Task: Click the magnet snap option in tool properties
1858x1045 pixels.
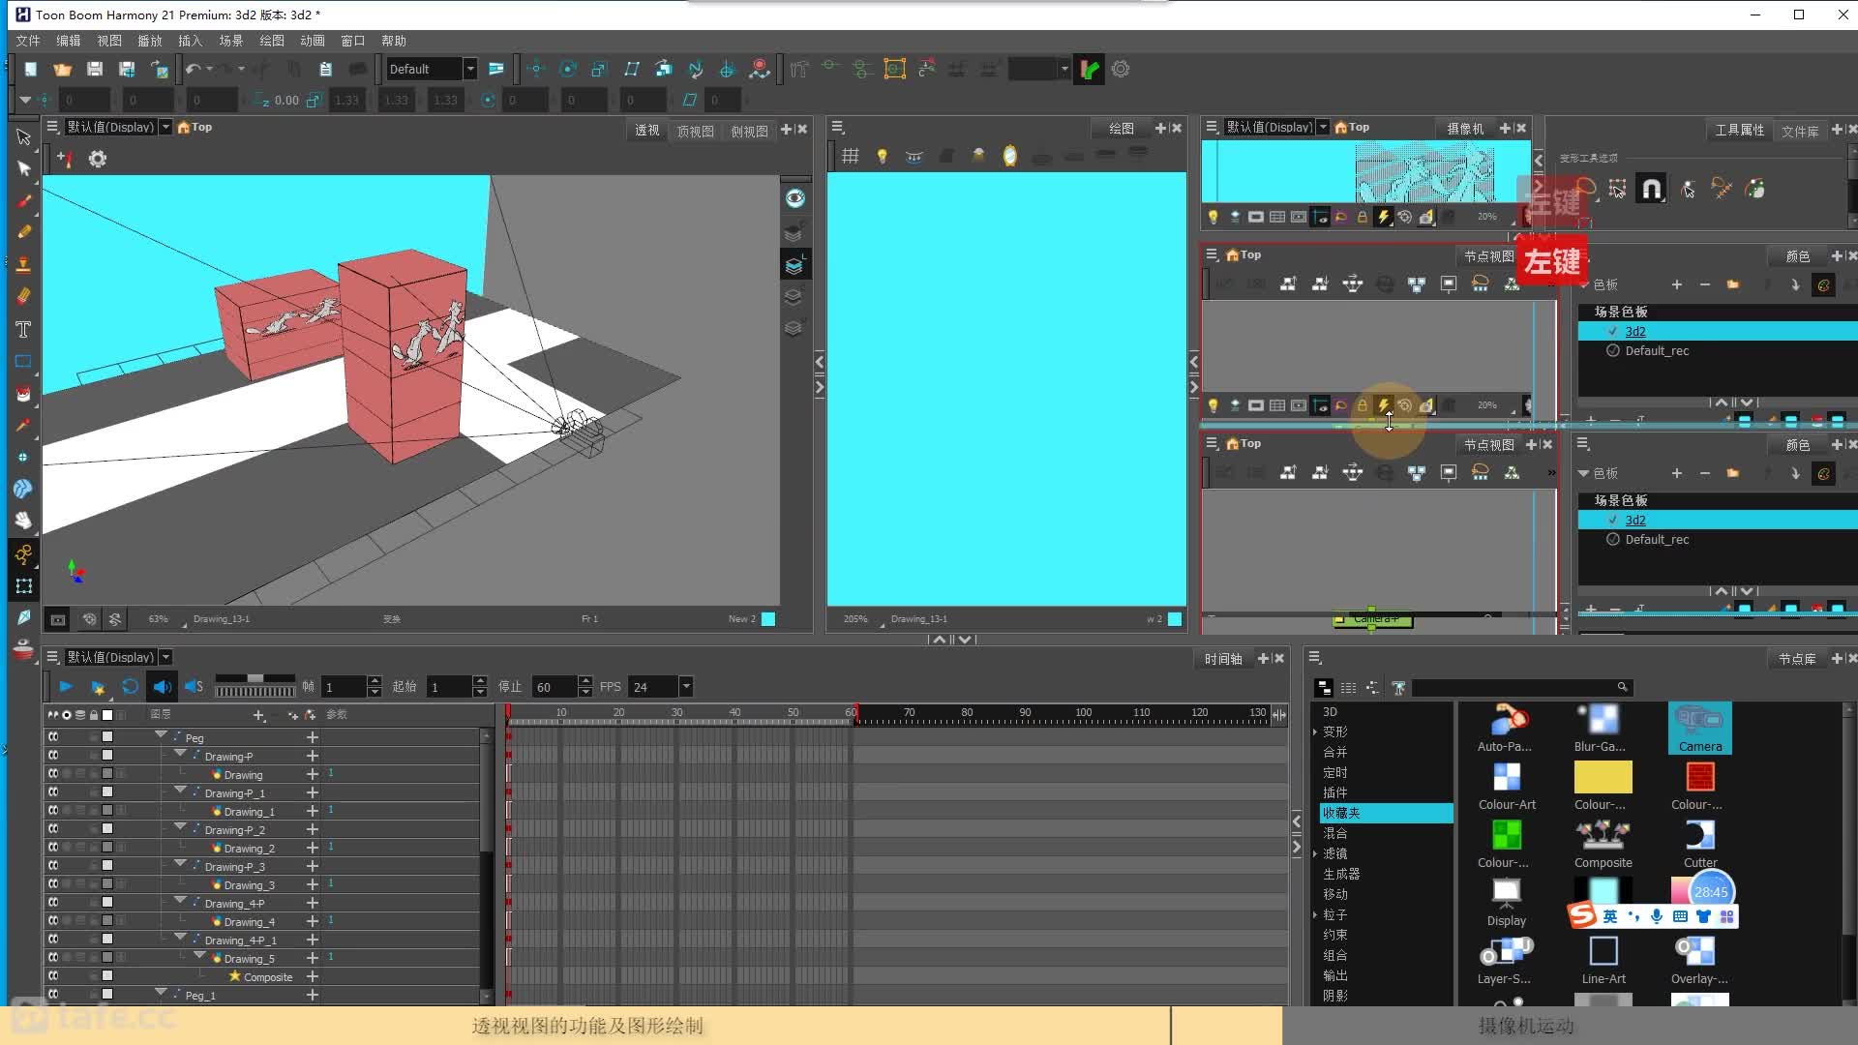Action: [x=1652, y=189]
